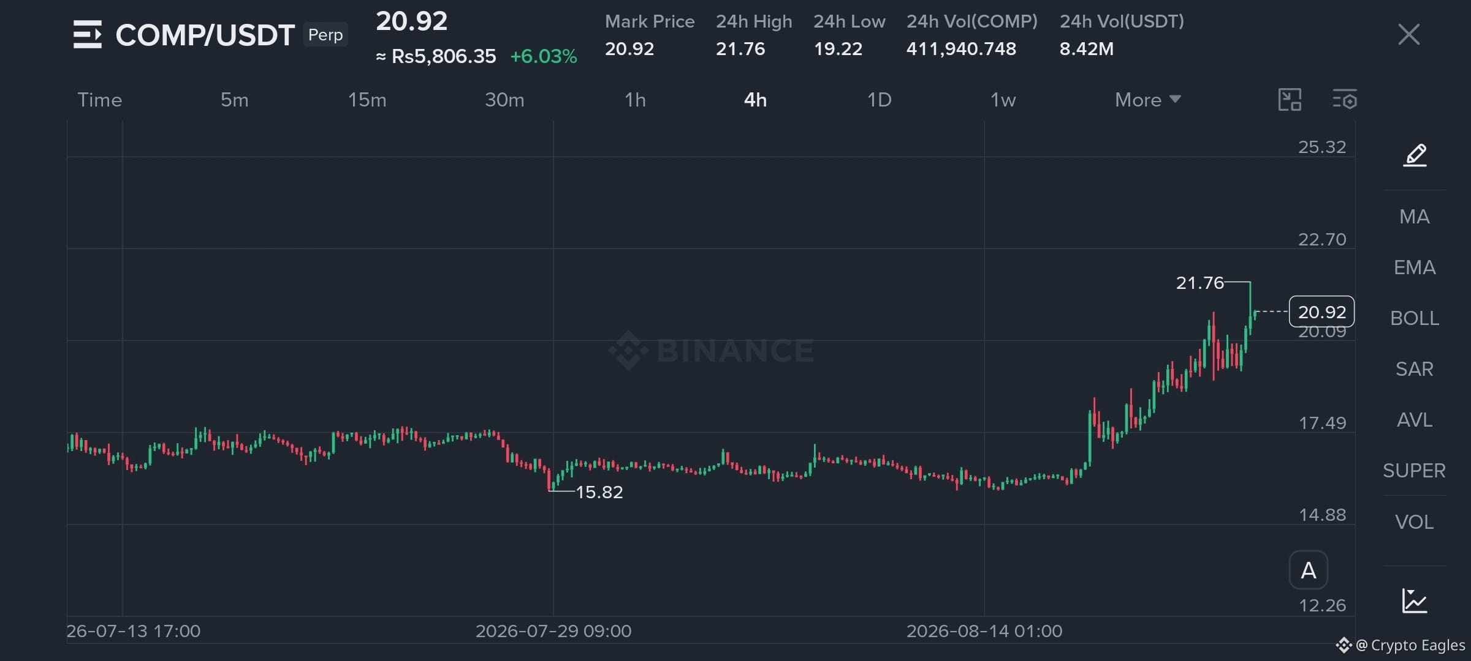Select the 30m timeframe
Screen dimensions: 1471x661
pyautogui.click(x=504, y=100)
